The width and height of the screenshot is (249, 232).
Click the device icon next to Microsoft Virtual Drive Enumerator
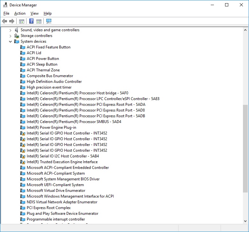click(x=23, y=191)
